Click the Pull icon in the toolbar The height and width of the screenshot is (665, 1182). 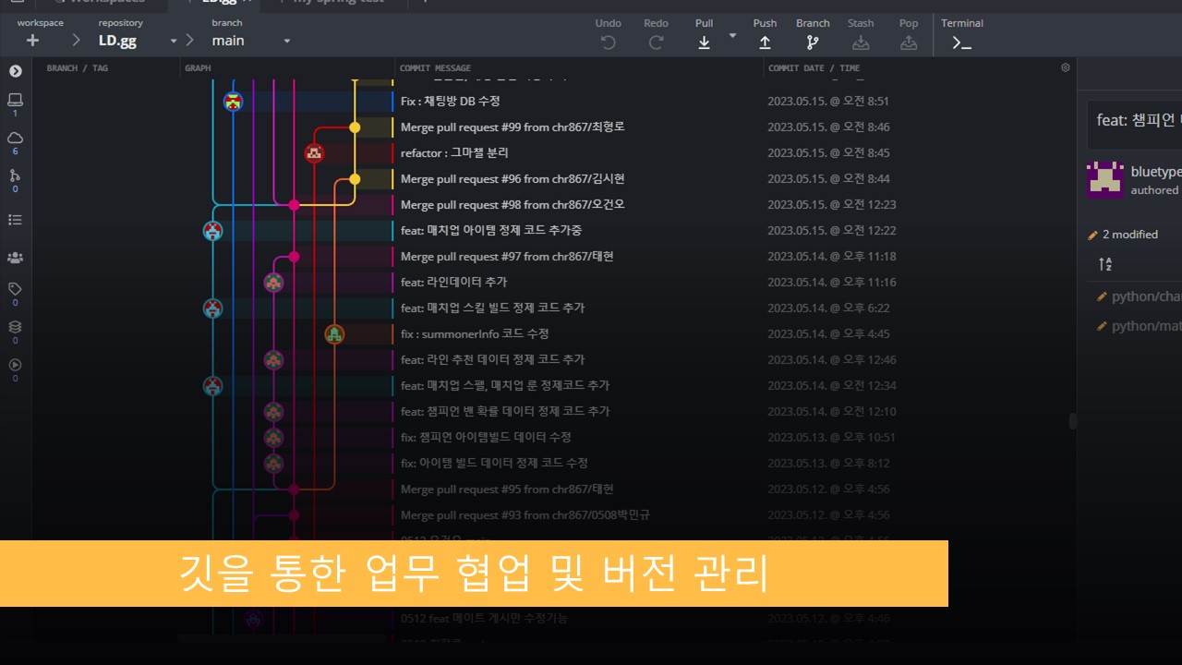704,42
